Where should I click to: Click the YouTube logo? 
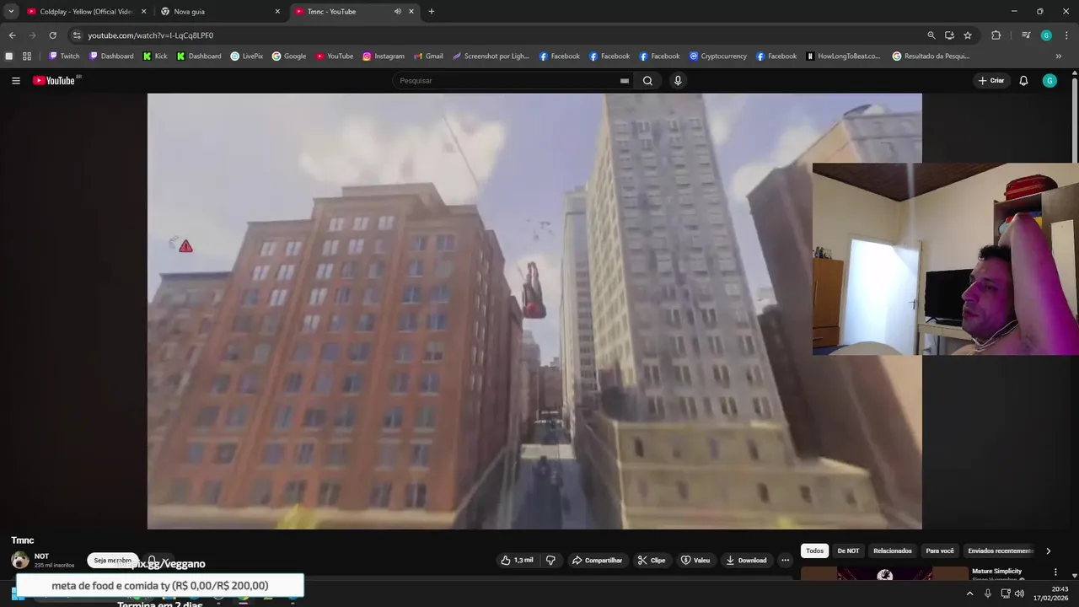54,81
